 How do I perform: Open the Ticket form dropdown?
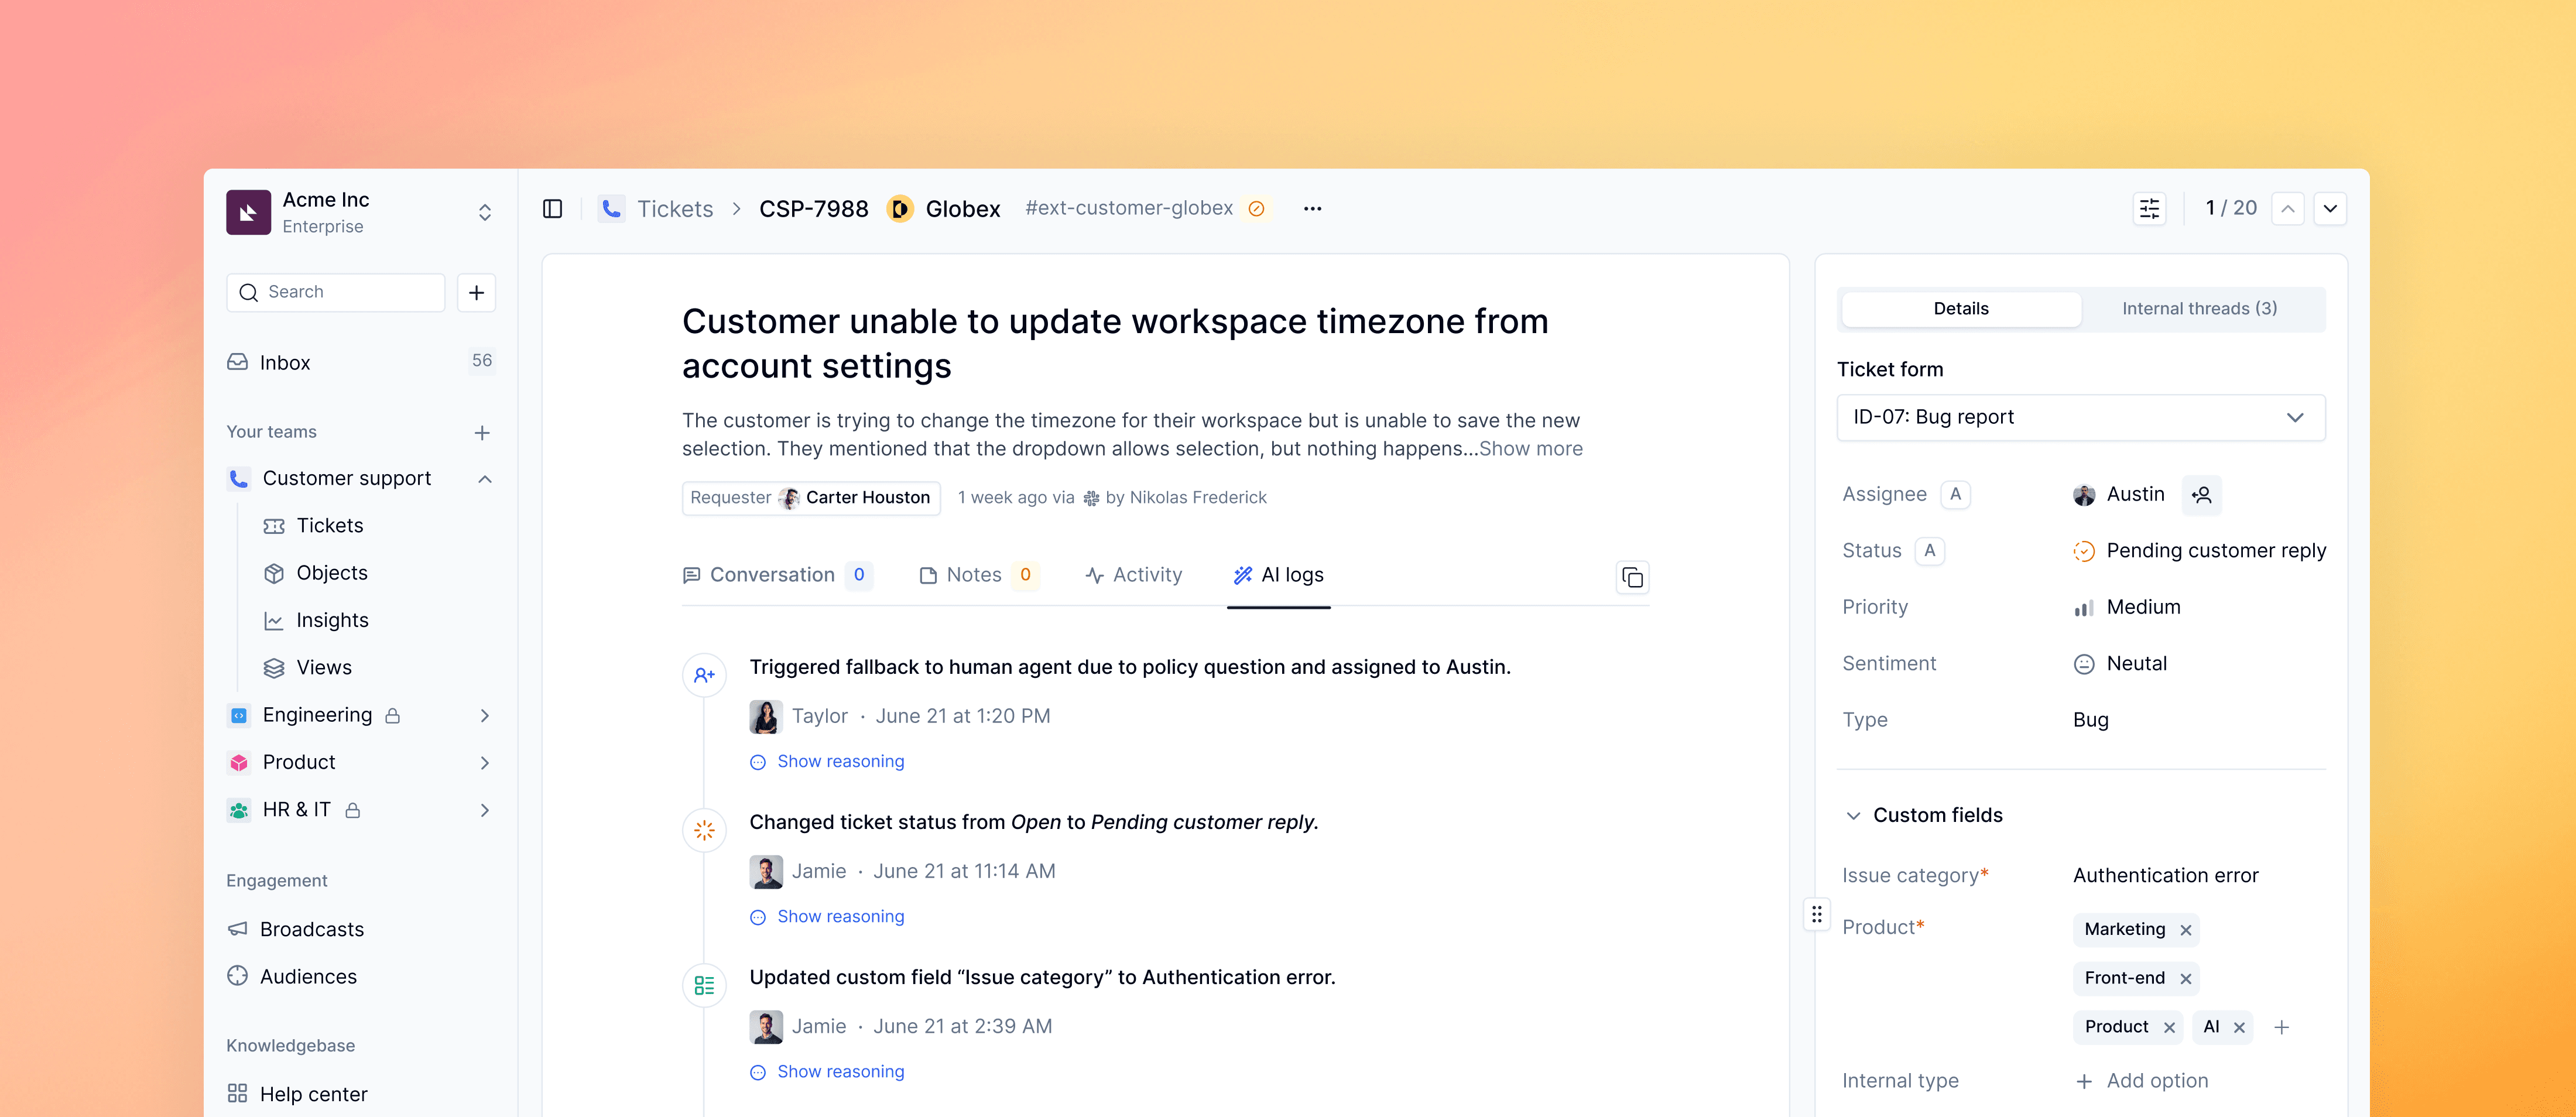click(x=2081, y=417)
